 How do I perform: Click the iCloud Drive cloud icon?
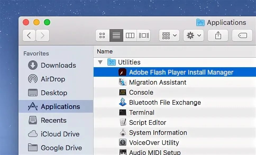[x=33, y=134]
